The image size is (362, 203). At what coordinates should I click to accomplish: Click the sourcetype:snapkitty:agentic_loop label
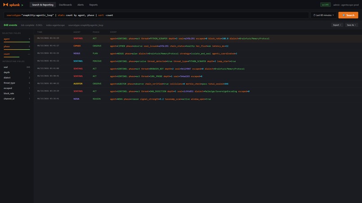tap(86, 25)
